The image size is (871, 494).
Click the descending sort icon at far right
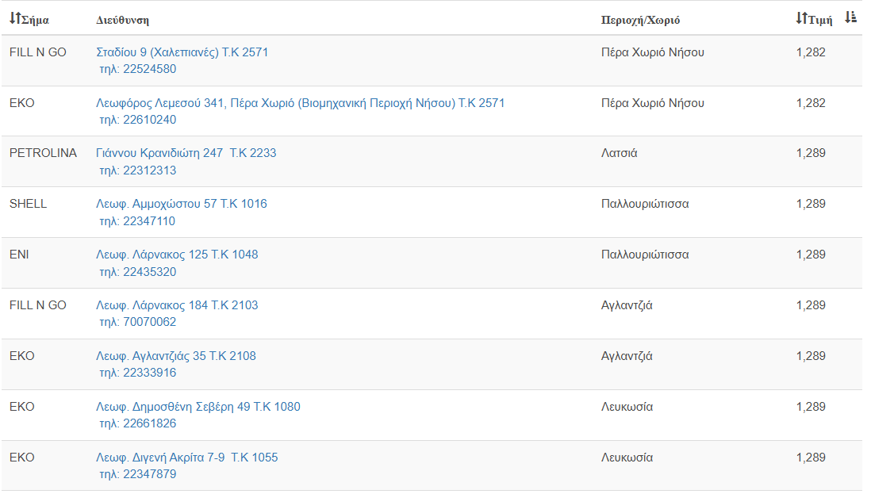click(850, 17)
